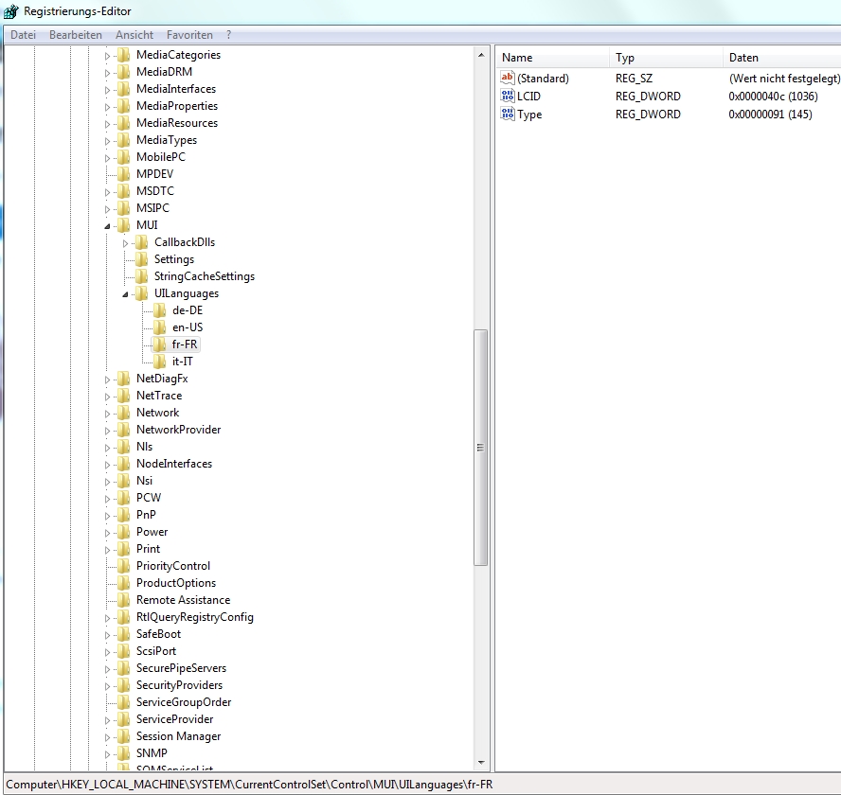Click the LCID DWORD value icon
The height and width of the screenshot is (795, 841).
[508, 97]
